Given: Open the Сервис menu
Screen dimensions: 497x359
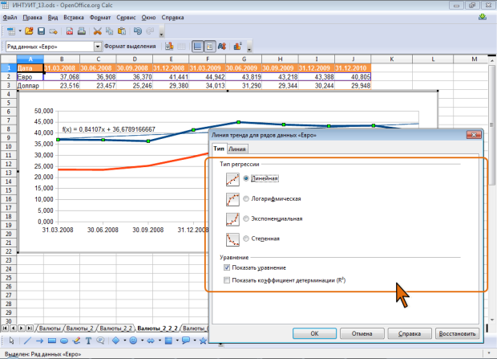Looking at the screenshot, I should pyautogui.click(x=126, y=18).
